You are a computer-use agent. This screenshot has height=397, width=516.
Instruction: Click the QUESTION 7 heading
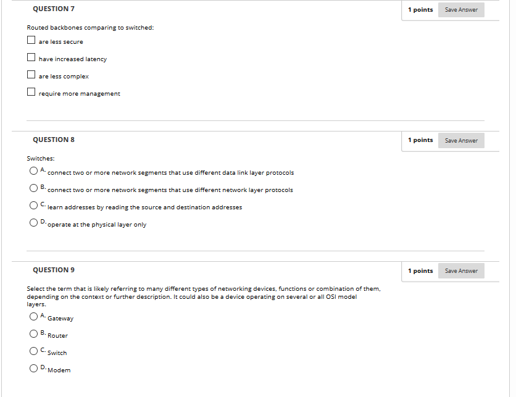pos(54,9)
